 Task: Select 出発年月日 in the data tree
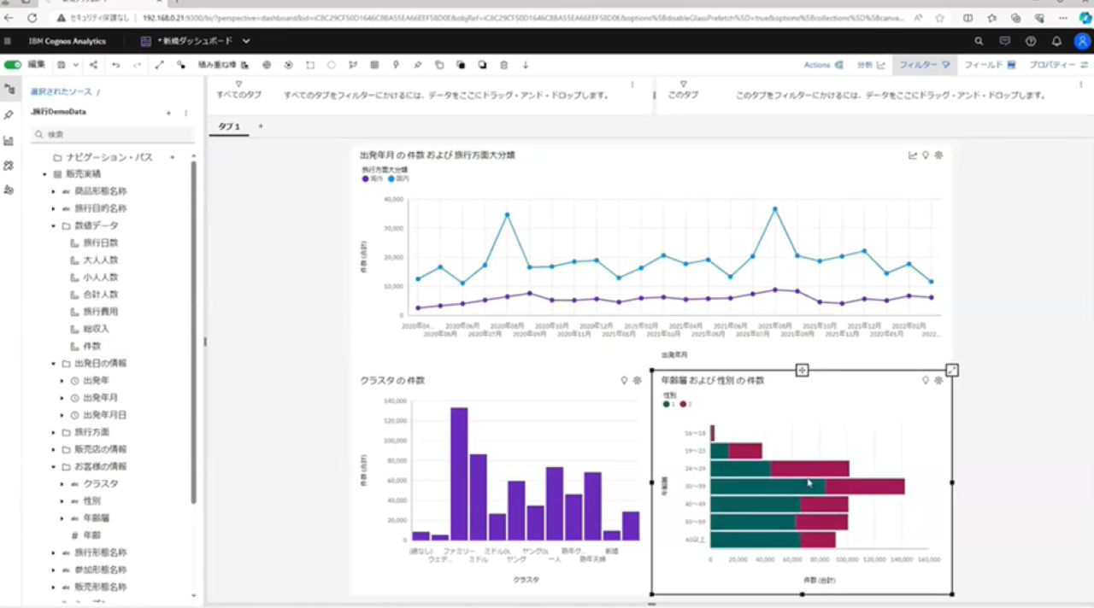(105, 415)
